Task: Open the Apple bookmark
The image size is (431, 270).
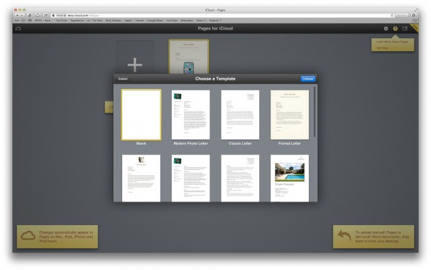Action: click(x=128, y=21)
